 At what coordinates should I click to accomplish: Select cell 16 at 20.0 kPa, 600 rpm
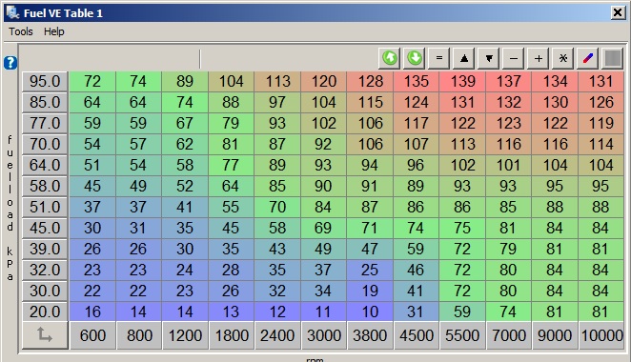92,312
